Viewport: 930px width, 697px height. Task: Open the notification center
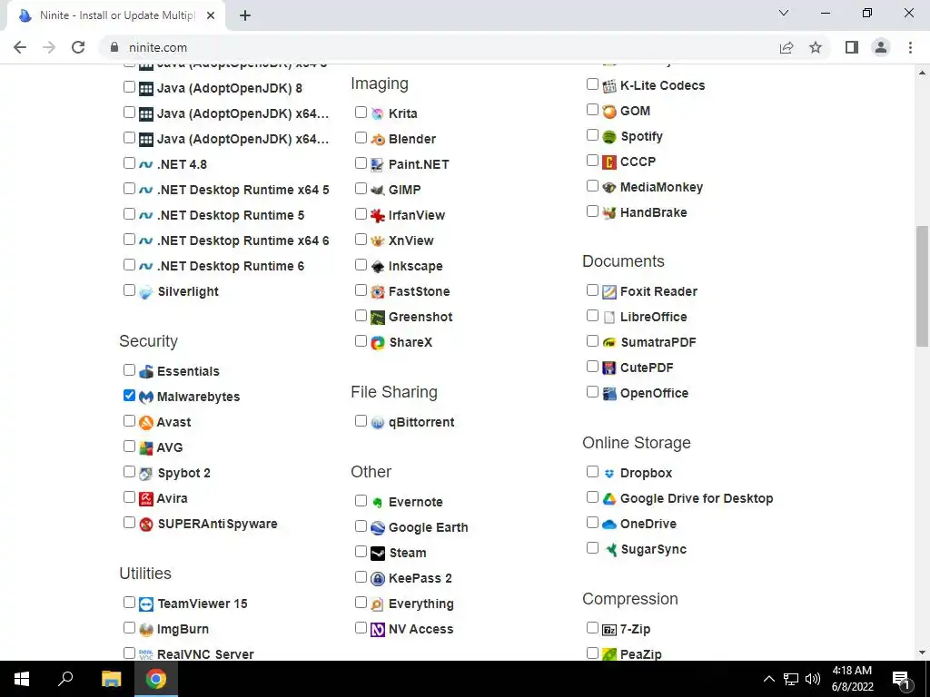[902, 679]
